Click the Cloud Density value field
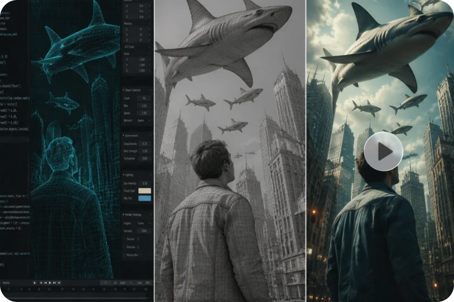This screenshot has height=302, width=454. [x=145, y=143]
